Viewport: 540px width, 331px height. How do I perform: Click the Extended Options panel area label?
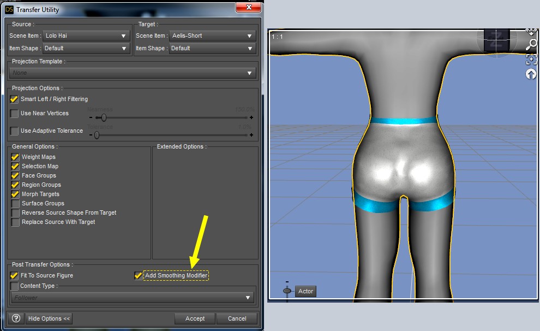coord(182,146)
